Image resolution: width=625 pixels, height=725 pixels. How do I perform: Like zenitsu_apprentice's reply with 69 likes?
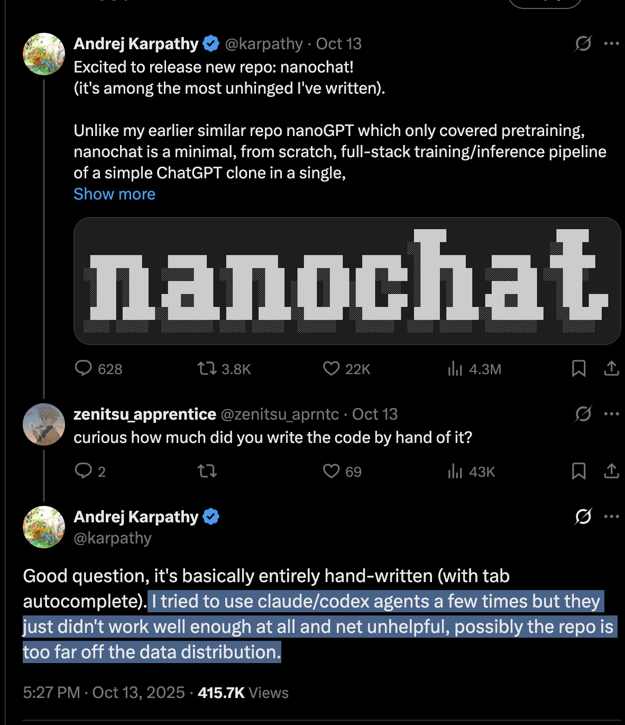[331, 471]
